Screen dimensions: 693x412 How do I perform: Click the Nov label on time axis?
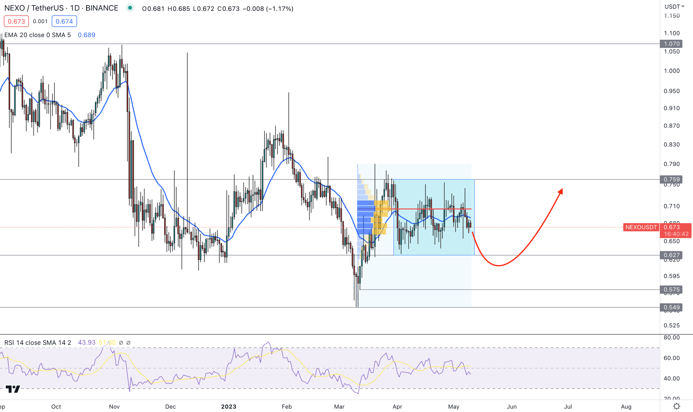114,407
